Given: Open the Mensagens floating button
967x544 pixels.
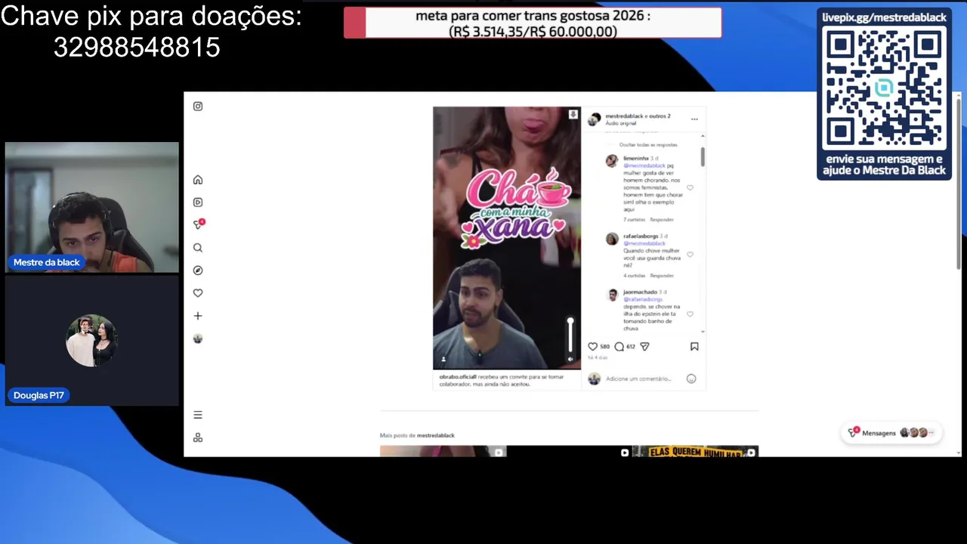Looking at the screenshot, I should [891, 433].
